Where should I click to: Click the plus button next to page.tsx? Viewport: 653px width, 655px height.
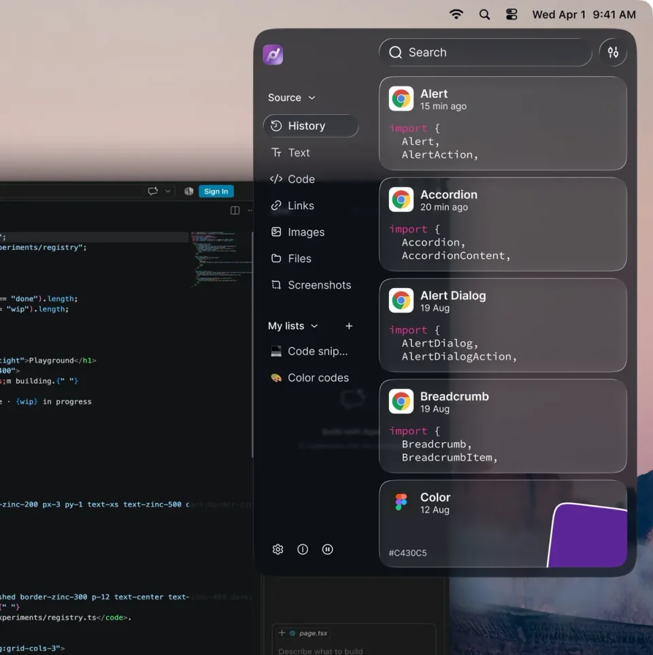tap(282, 633)
